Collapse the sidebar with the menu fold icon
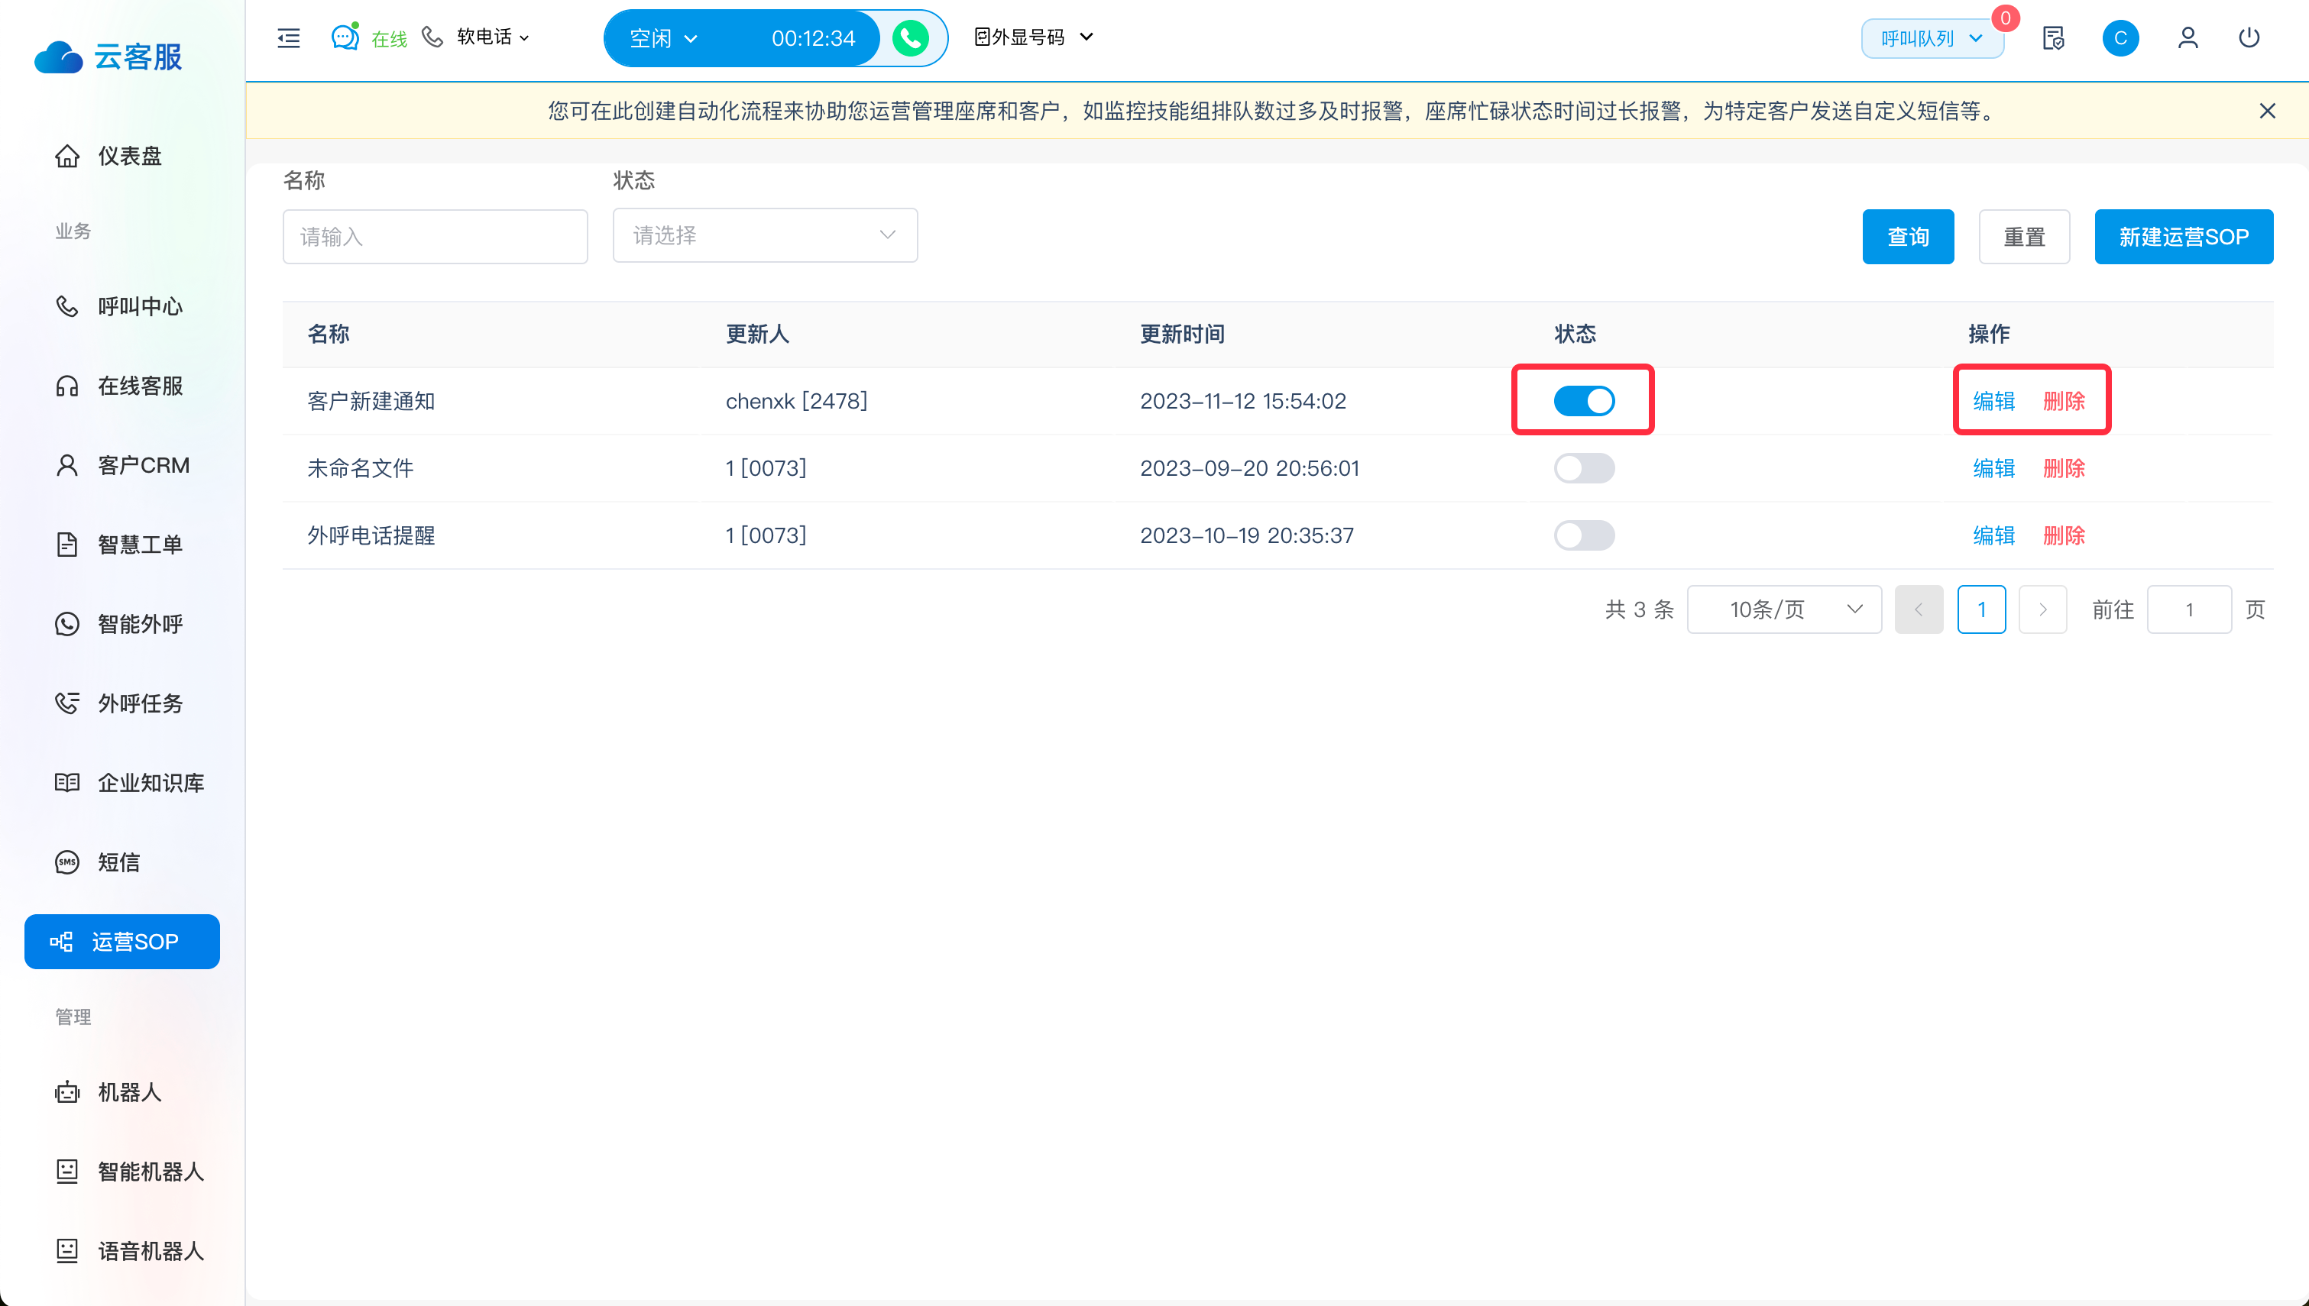 (289, 37)
